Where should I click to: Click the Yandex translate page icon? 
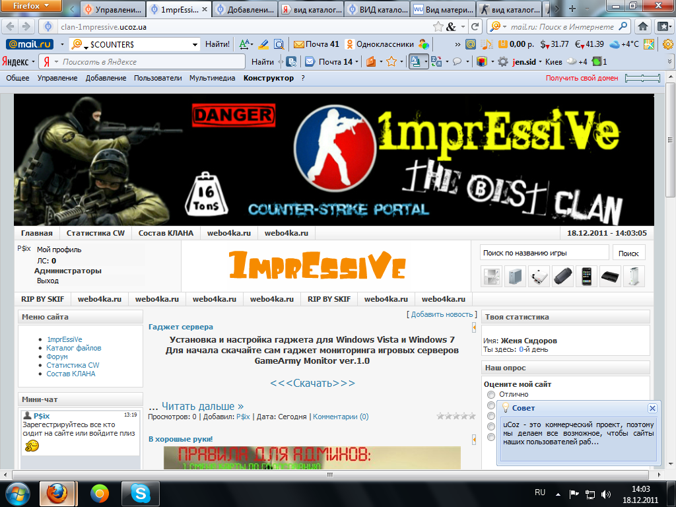436,61
